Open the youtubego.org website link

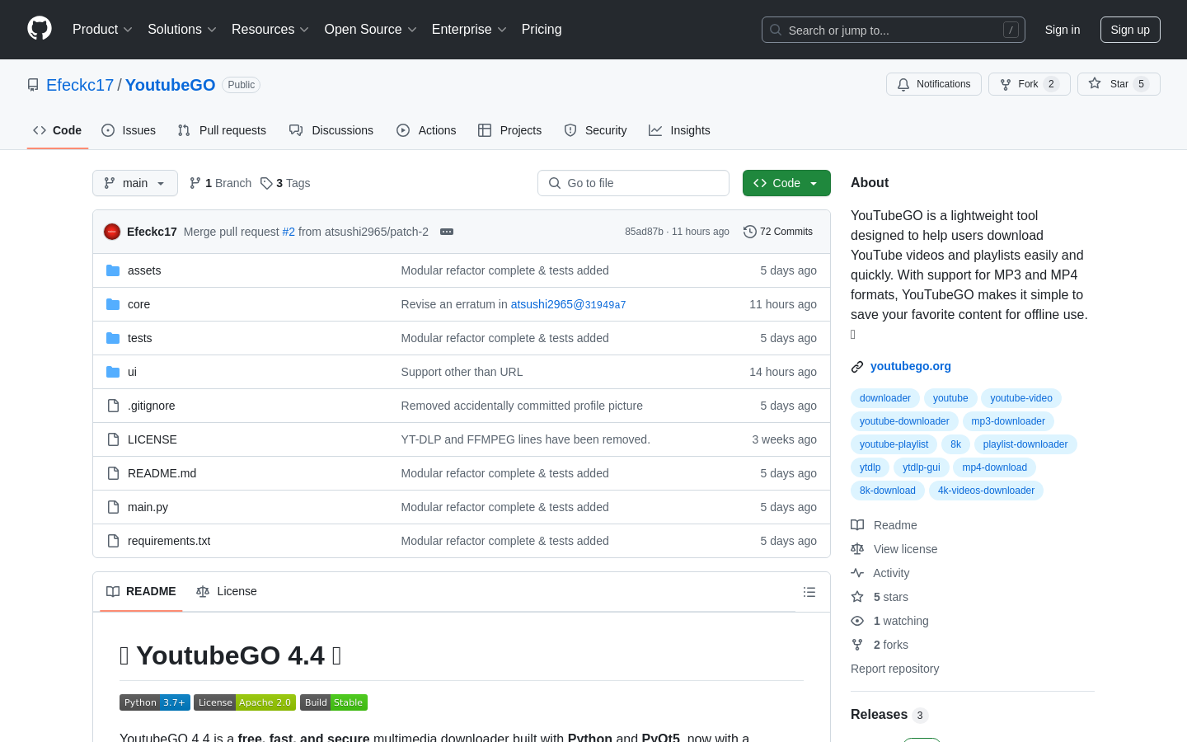(911, 367)
